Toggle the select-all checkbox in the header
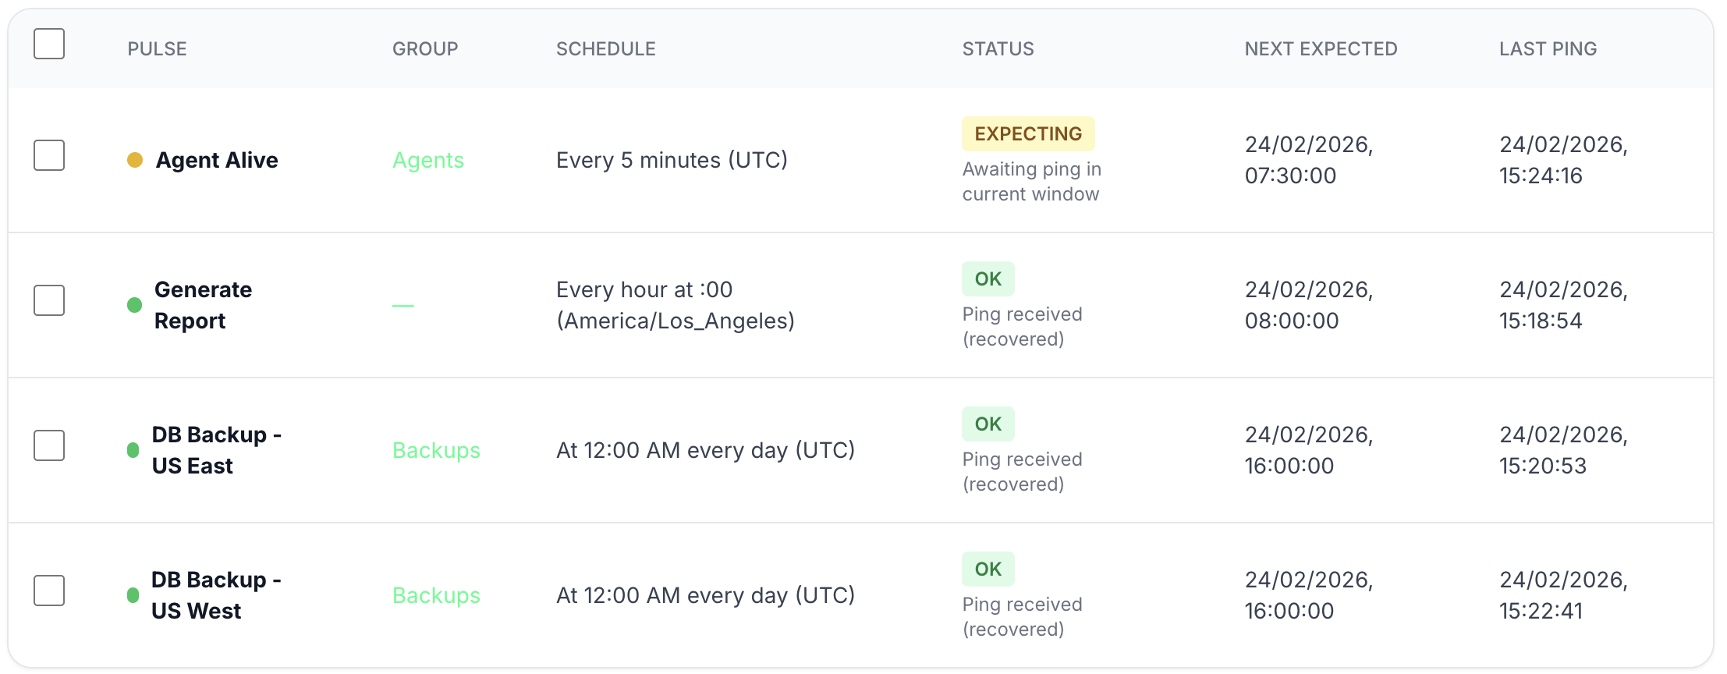The image size is (1727, 674). 48,44
